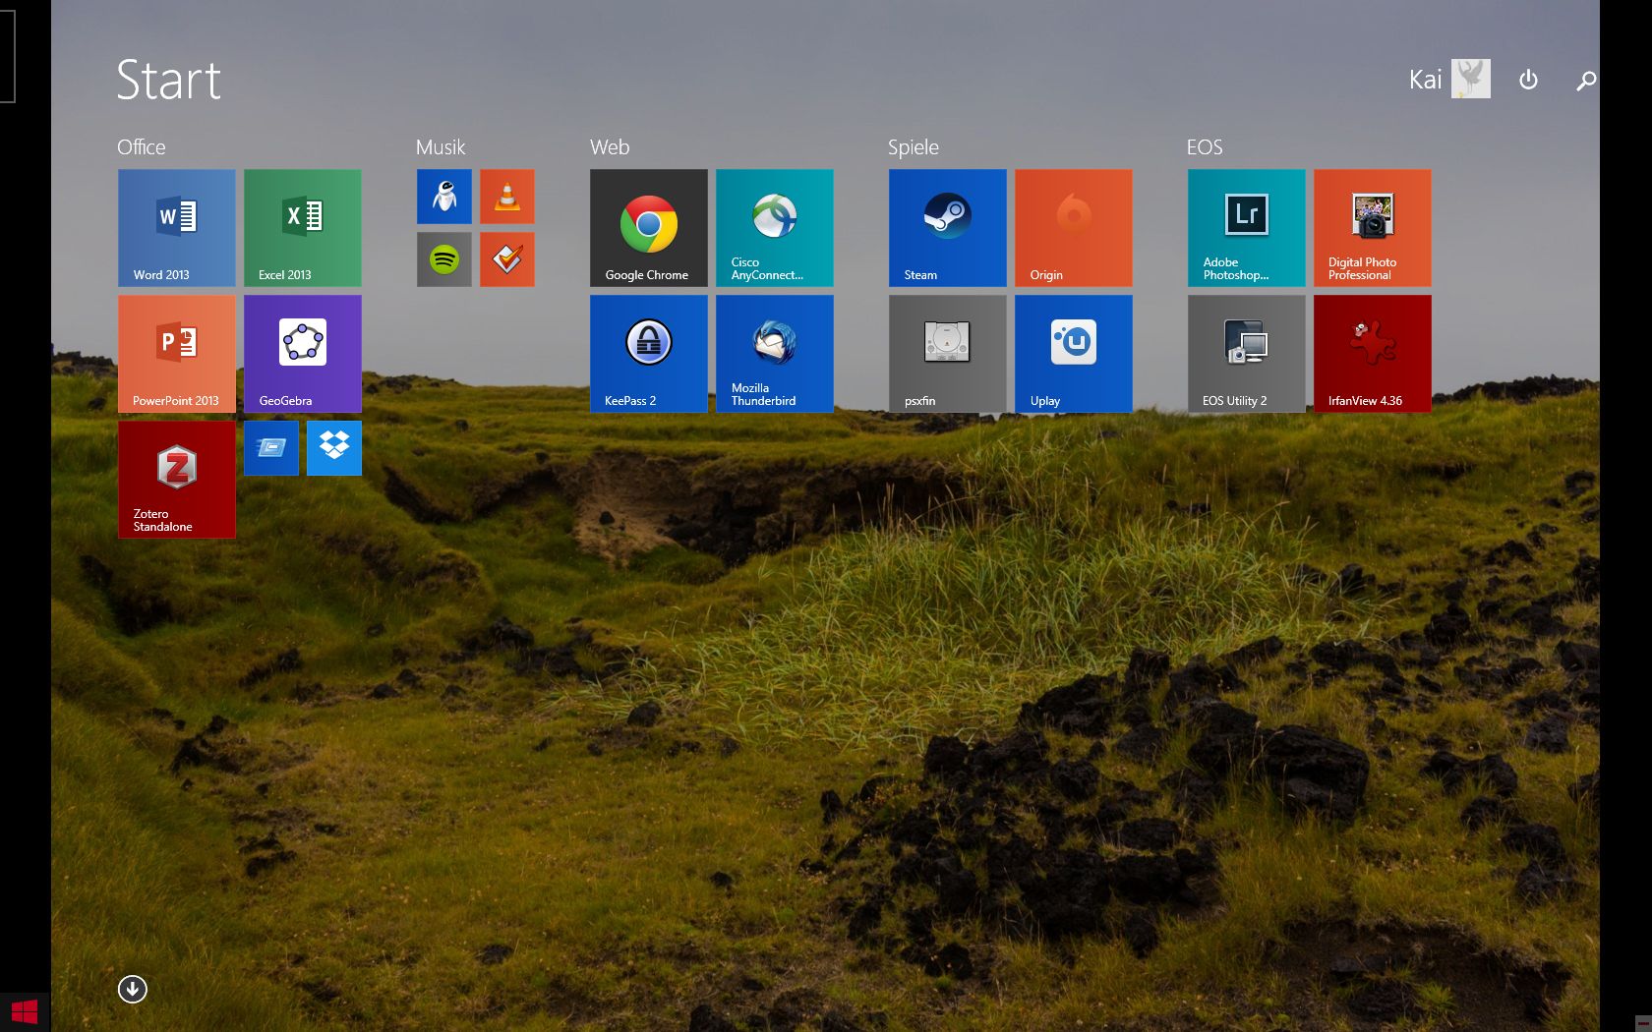Click the Spiele group name
This screenshot has height=1032, width=1652.
coord(914,147)
